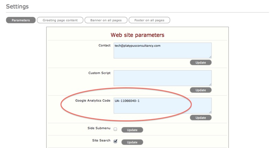
Task: Enable the Side Submenu checkbox
Action: [115, 129]
